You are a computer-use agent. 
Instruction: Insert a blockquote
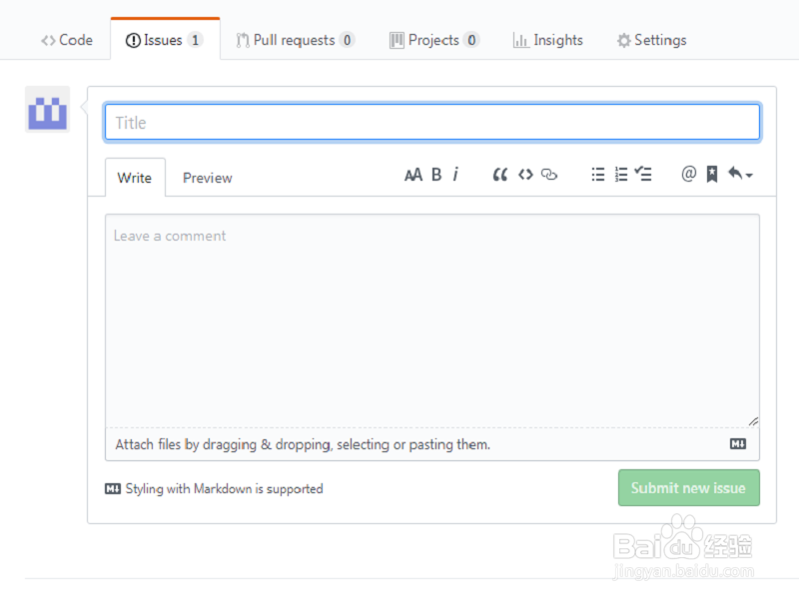click(x=500, y=174)
